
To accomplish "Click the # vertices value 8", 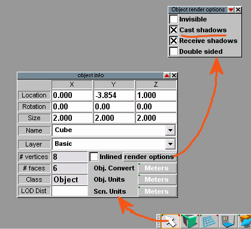I will (x=69, y=157).
